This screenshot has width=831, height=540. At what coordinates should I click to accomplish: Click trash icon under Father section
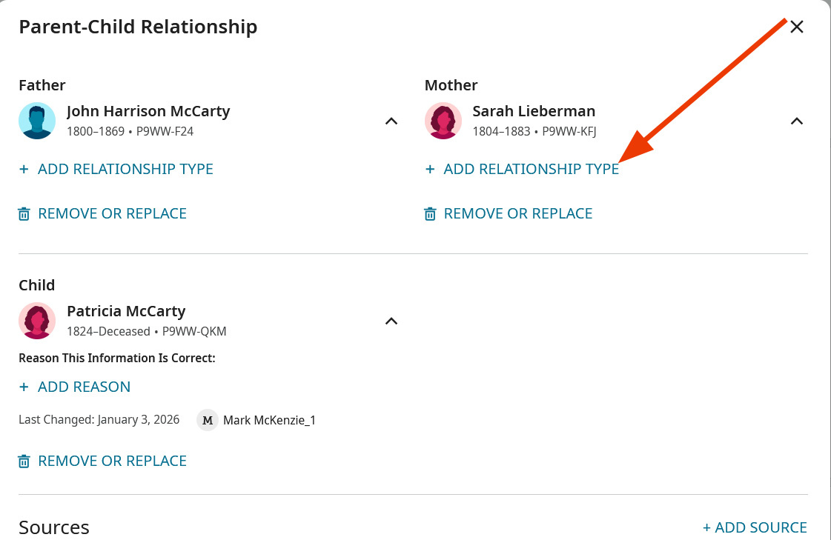[x=24, y=214]
